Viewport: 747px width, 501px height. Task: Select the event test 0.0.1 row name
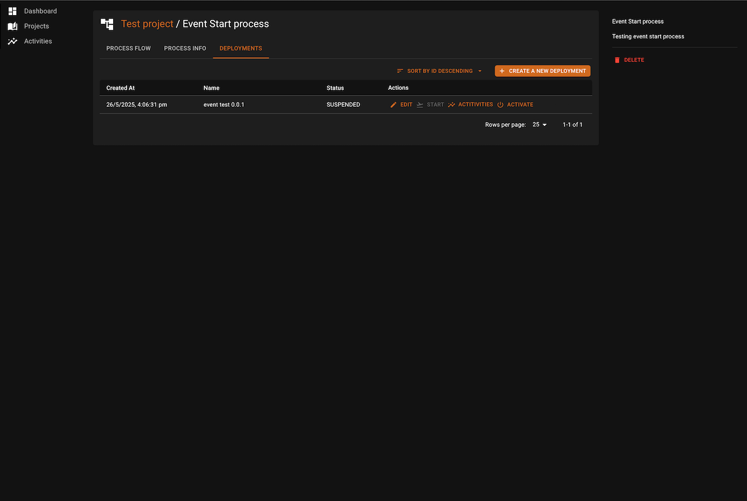coord(224,105)
